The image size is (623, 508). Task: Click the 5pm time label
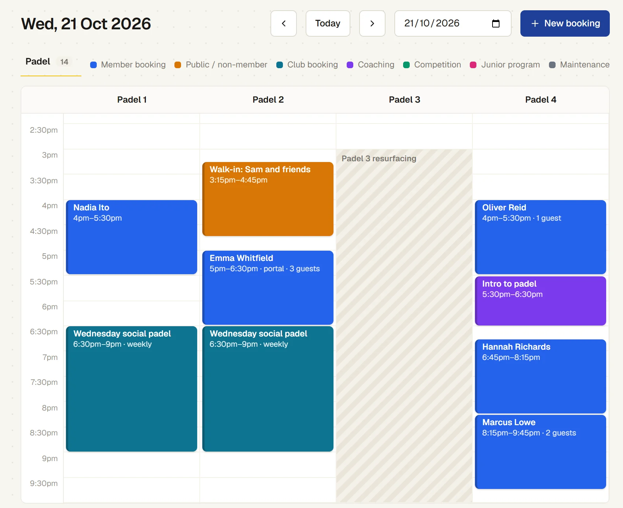[50, 256]
